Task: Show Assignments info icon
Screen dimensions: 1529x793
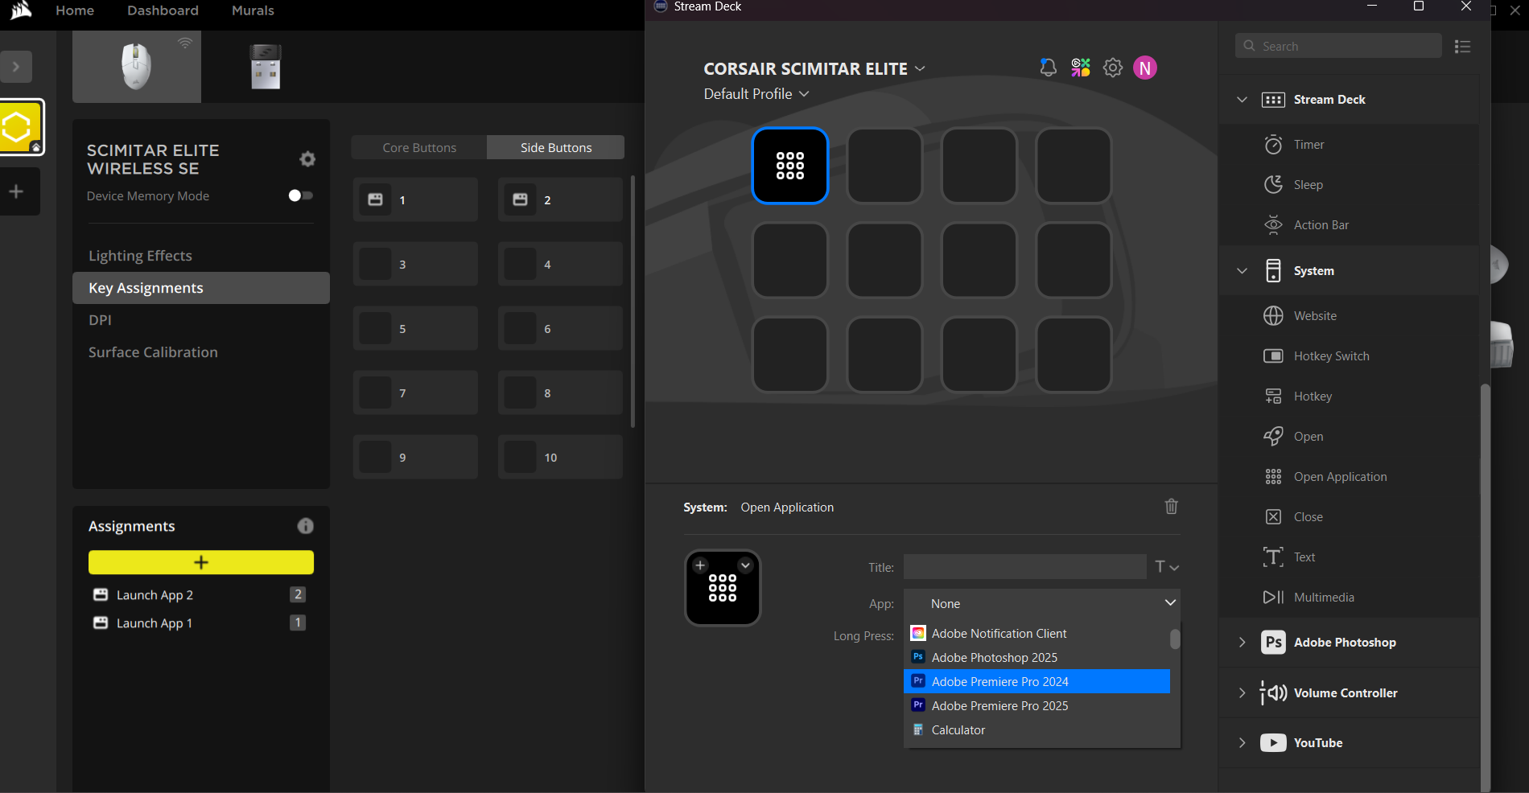Action: 306,526
